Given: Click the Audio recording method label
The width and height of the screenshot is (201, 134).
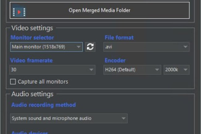Looking at the screenshot, I should tap(43, 105).
